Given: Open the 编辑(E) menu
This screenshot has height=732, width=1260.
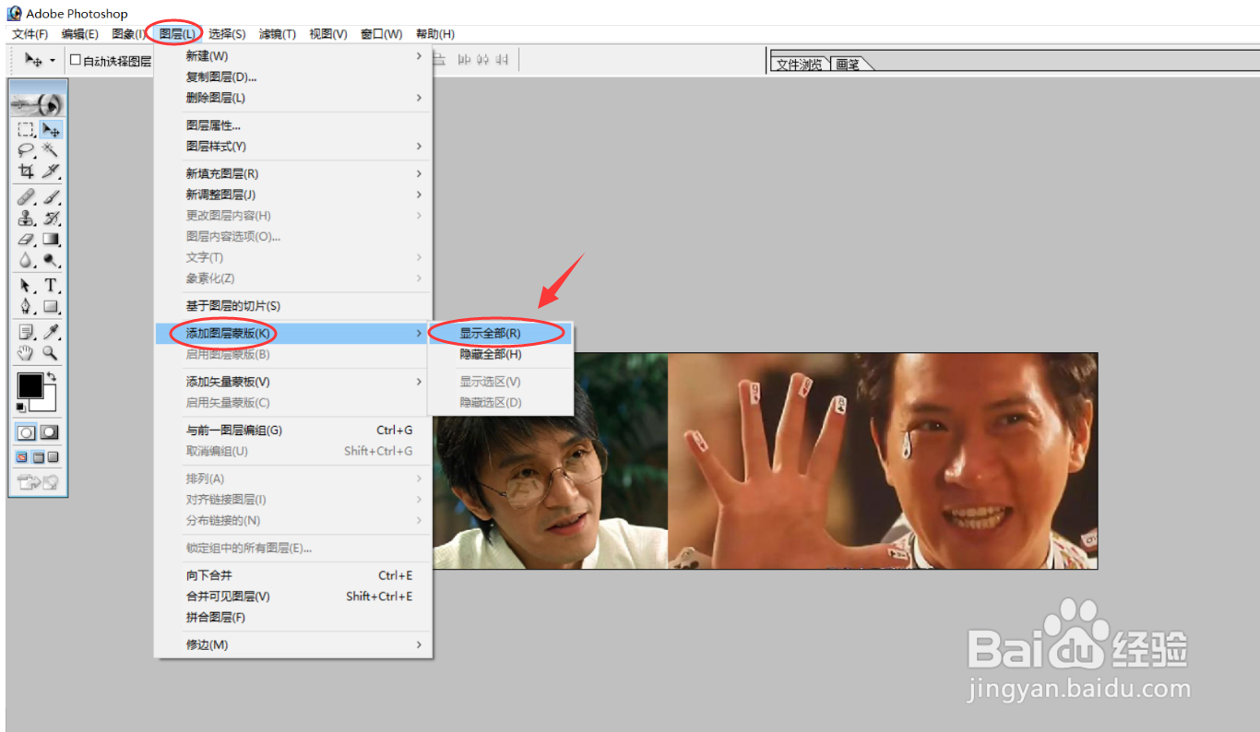Looking at the screenshot, I should click(80, 34).
